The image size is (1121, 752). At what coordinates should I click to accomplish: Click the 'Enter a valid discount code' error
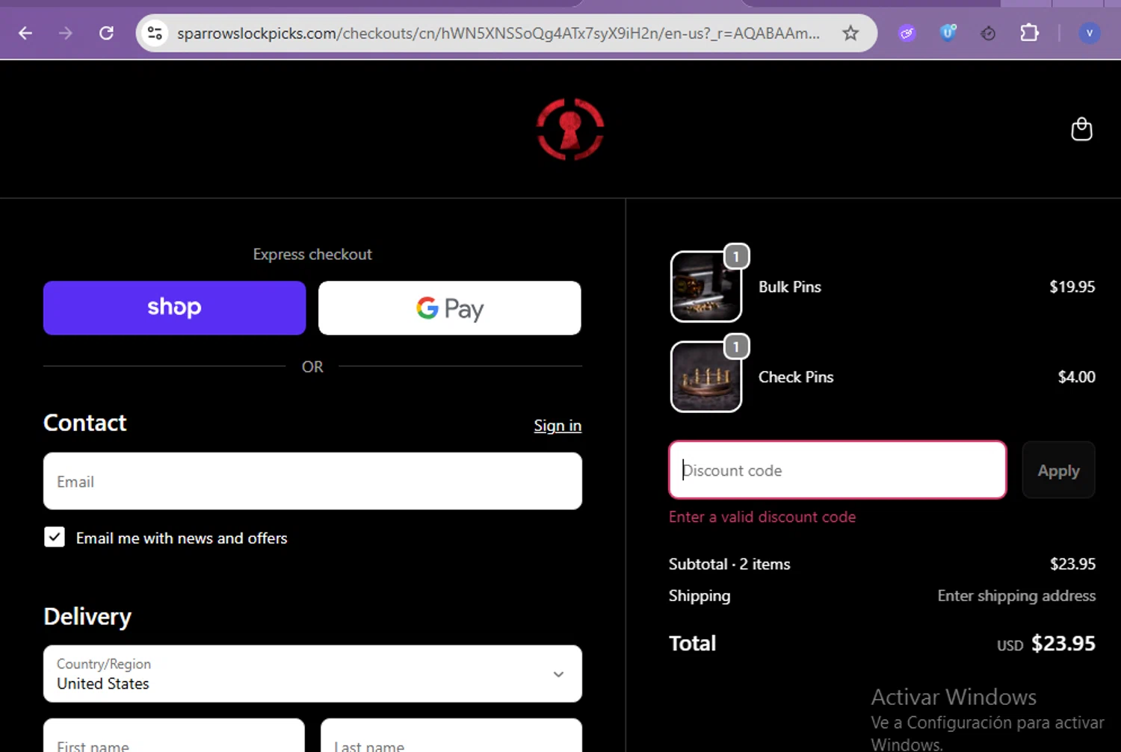pyautogui.click(x=762, y=517)
